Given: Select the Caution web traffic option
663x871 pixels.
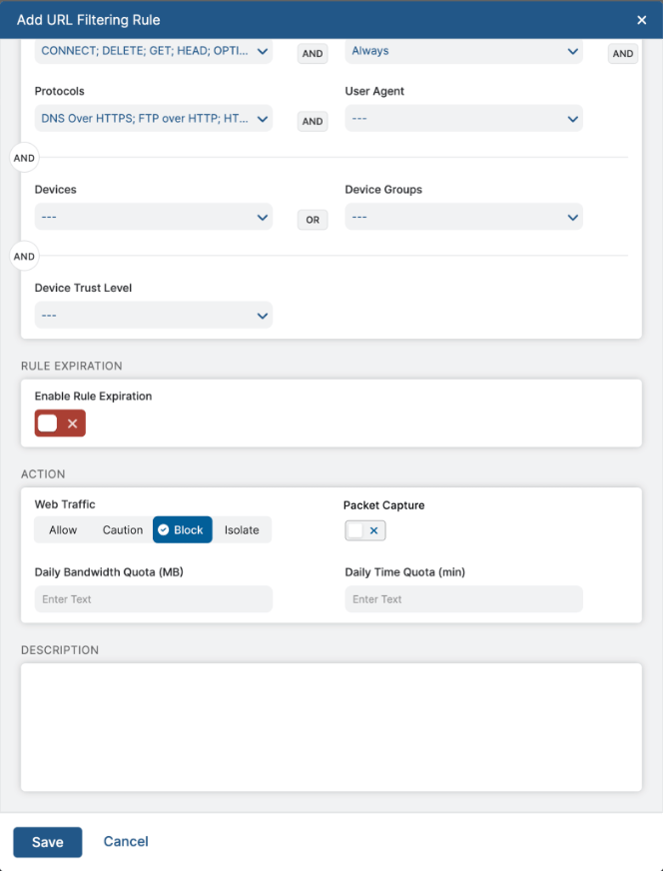Looking at the screenshot, I should (122, 529).
